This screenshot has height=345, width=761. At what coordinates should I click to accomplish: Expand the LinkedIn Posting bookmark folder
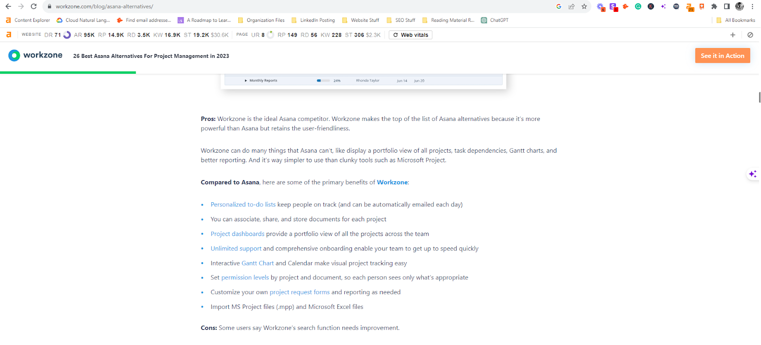pos(313,20)
